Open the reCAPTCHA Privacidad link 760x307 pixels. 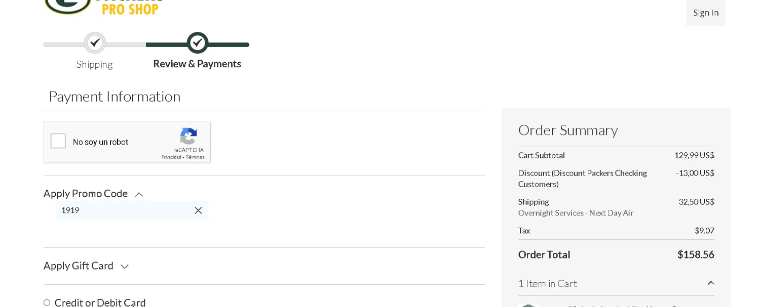click(171, 157)
